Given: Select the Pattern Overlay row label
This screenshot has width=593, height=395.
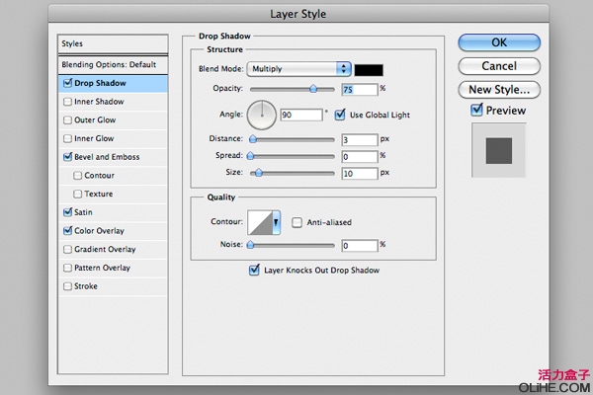Looking at the screenshot, I should pyautogui.click(x=102, y=268).
